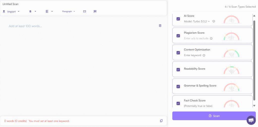The height and width of the screenshot is (127, 258).
Task: Click the Grammar & Spelling Score label
Action: point(200,86)
